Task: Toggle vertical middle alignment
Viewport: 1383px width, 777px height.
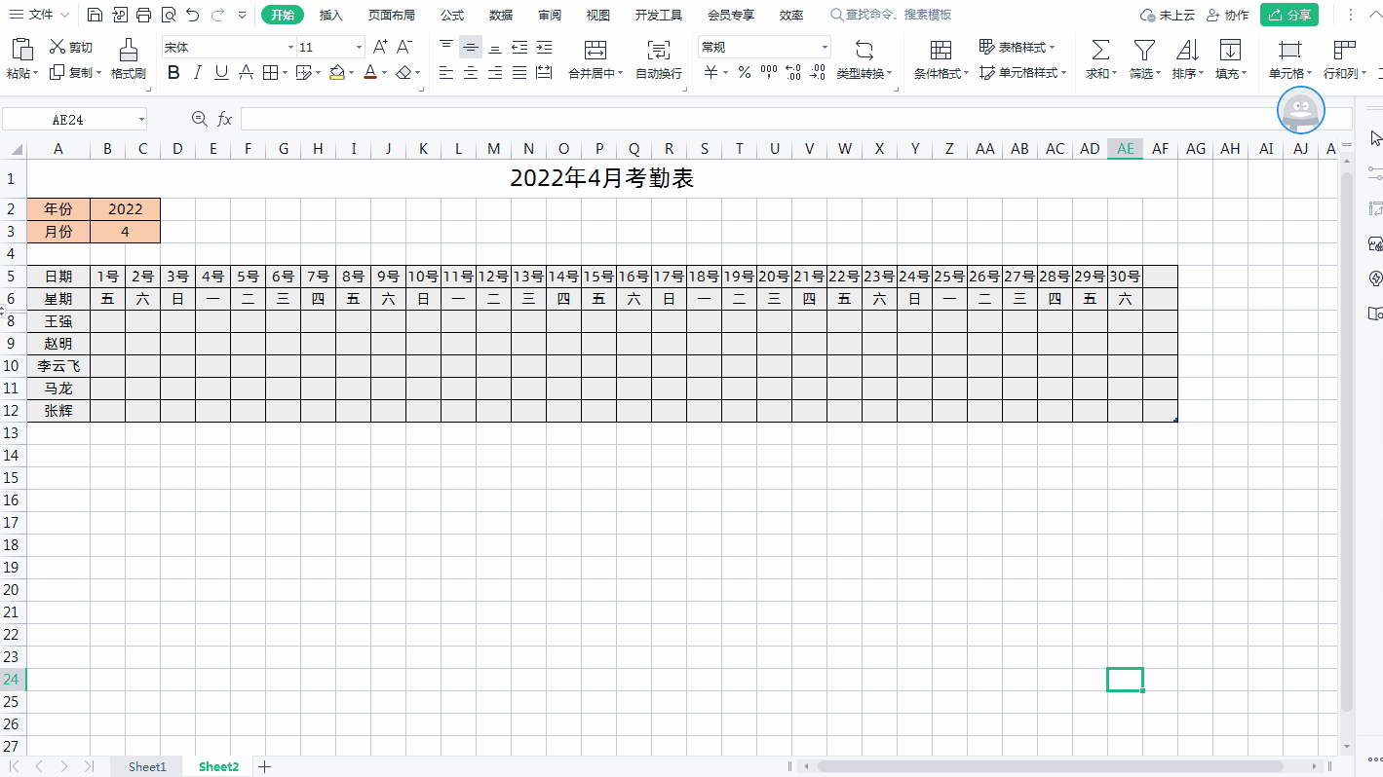Action: 471,46
